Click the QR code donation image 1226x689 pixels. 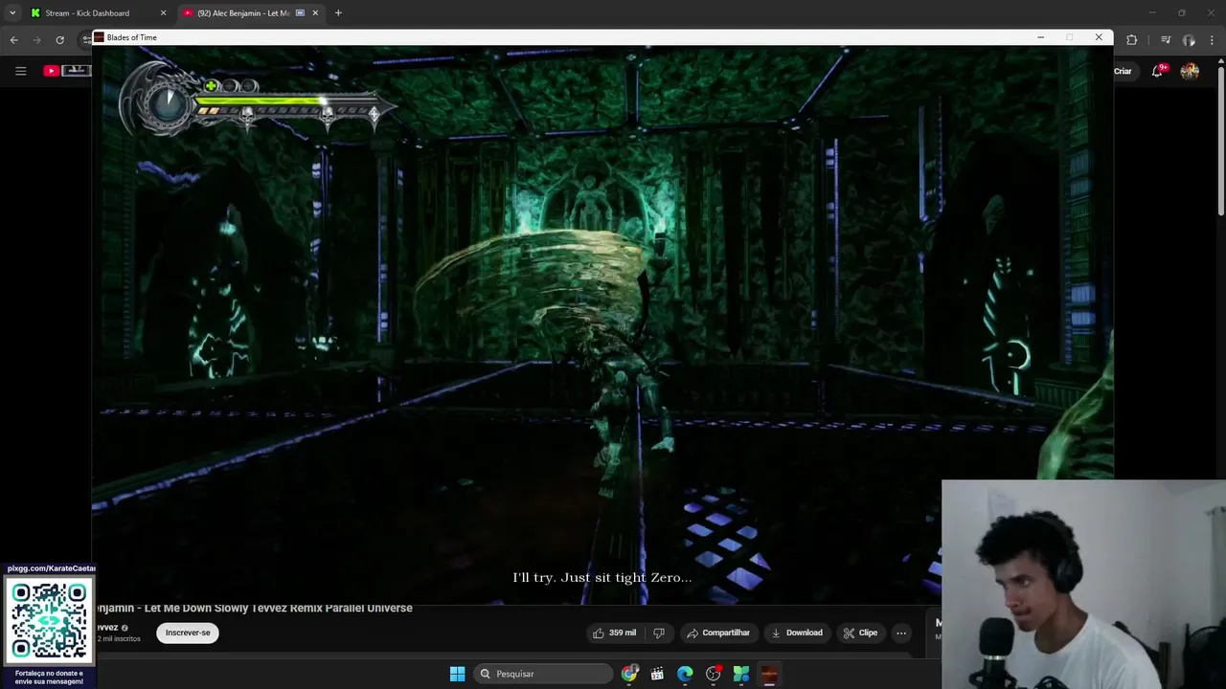(x=49, y=620)
